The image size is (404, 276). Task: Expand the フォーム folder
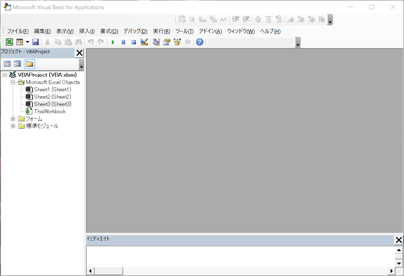pos(13,119)
